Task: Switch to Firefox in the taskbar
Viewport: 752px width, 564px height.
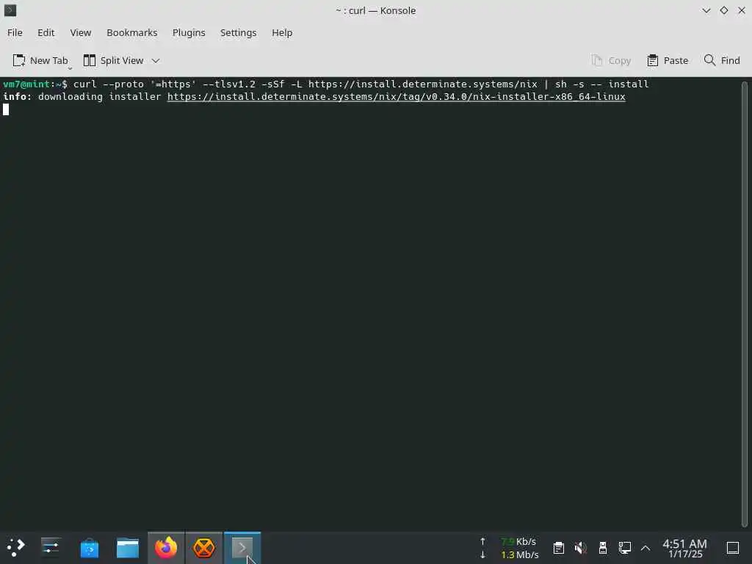Action: pyautogui.click(x=166, y=548)
